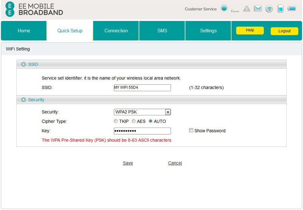Click the 'Service set identifier' description text
This screenshot has height=210, width=303.
[111, 78]
